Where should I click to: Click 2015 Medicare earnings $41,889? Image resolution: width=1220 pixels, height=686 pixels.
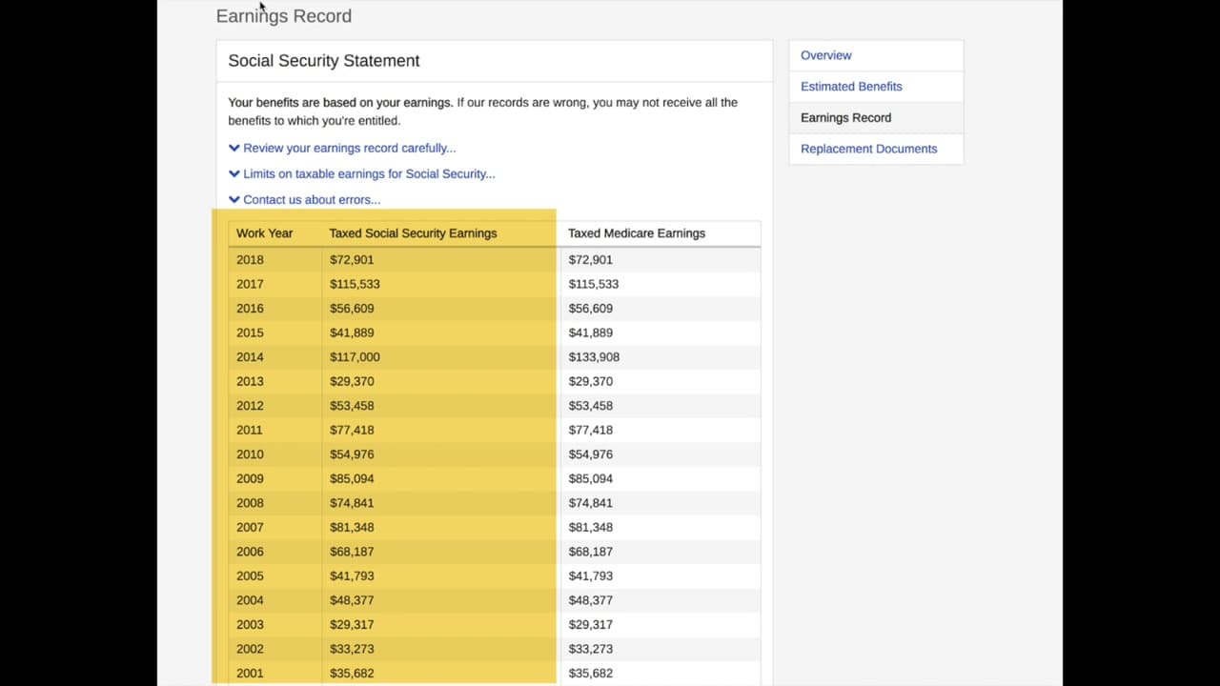[591, 333]
